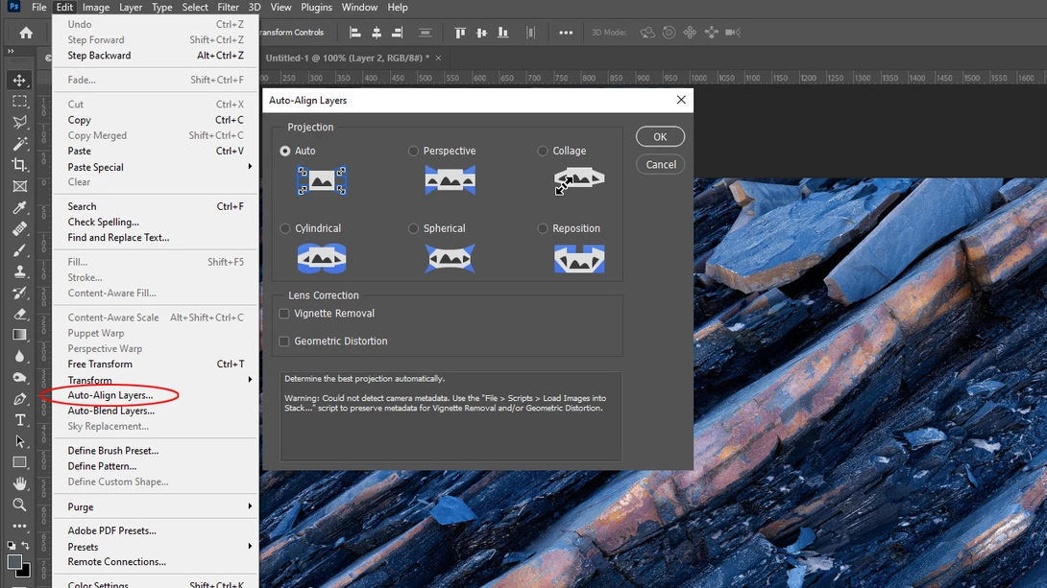Choose Cylindrical projection radio button
The image size is (1047, 588).
[x=285, y=228]
